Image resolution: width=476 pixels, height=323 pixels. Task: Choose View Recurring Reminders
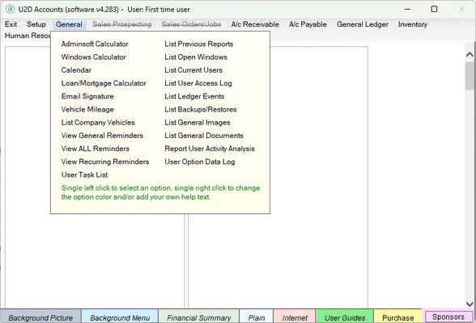(105, 161)
